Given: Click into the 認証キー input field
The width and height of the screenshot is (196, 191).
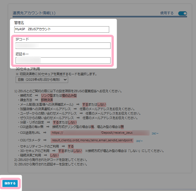Looking at the screenshot, I should [x=63, y=60].
